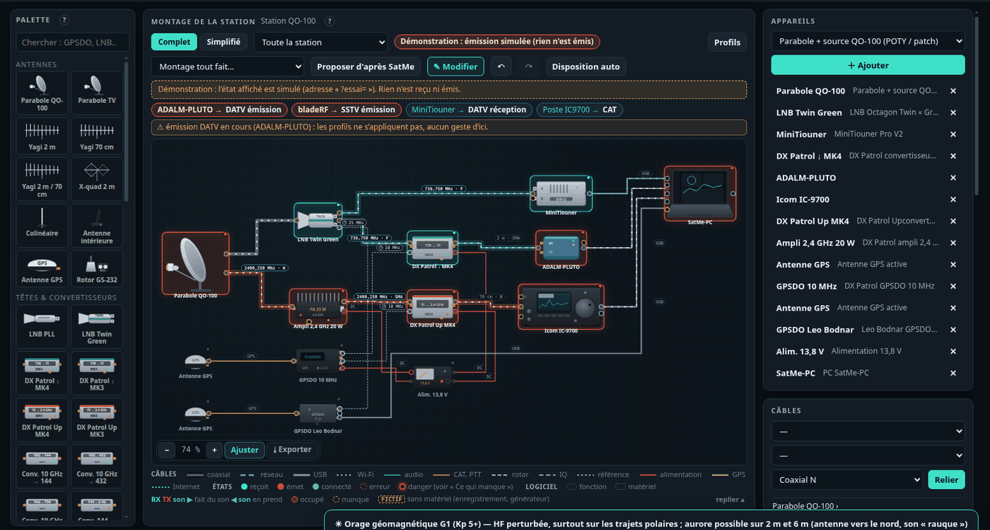Export the diagram with Exporter
This screenshot has height=530, width=990.
(292, 449)
